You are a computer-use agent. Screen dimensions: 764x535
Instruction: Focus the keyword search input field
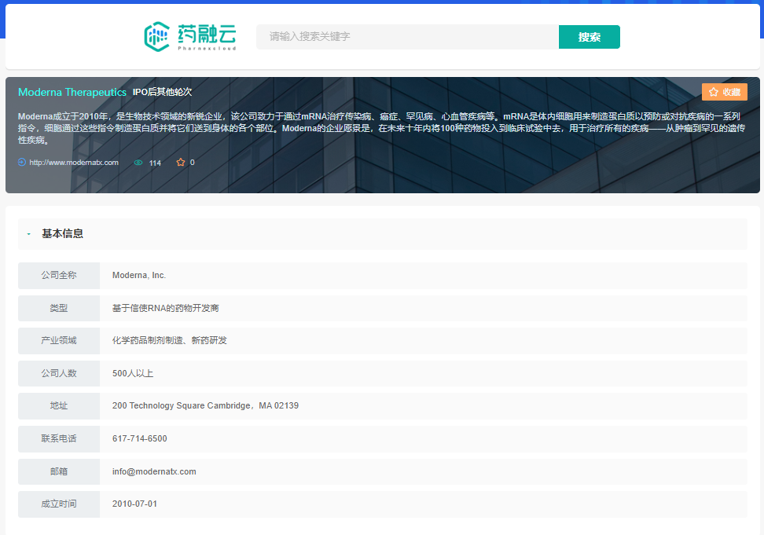tap(407, 37)
